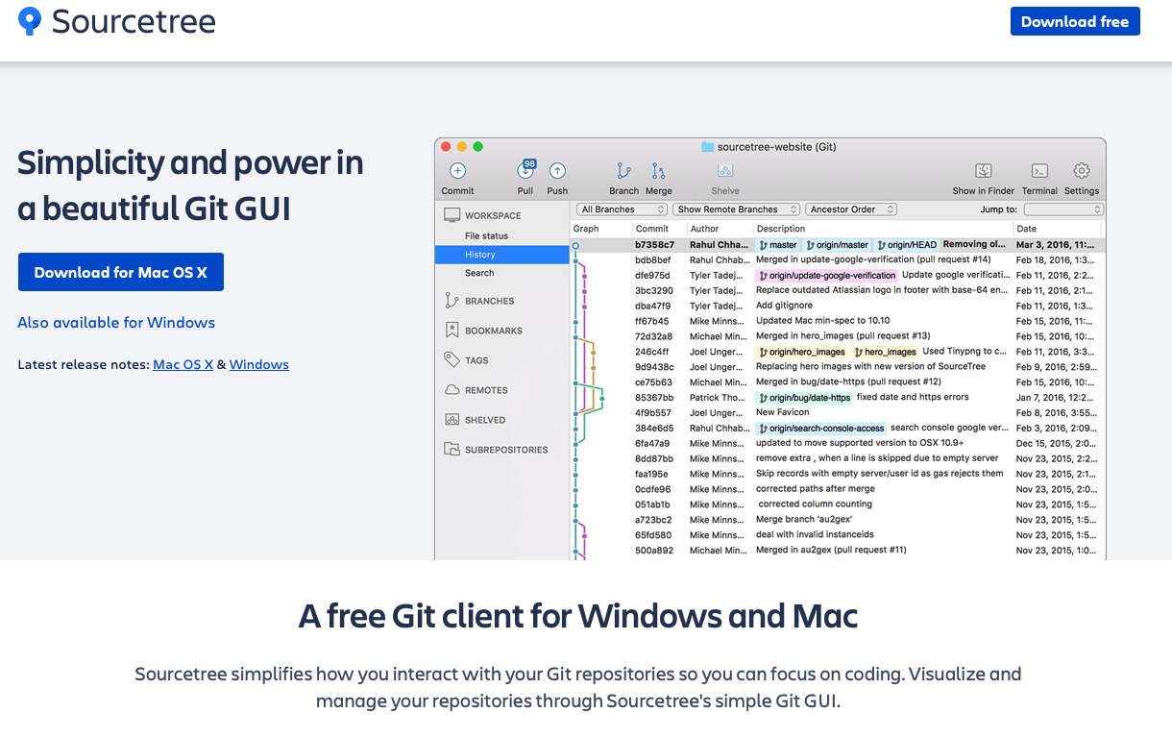Click the green zoom window button

click(477, 147)
